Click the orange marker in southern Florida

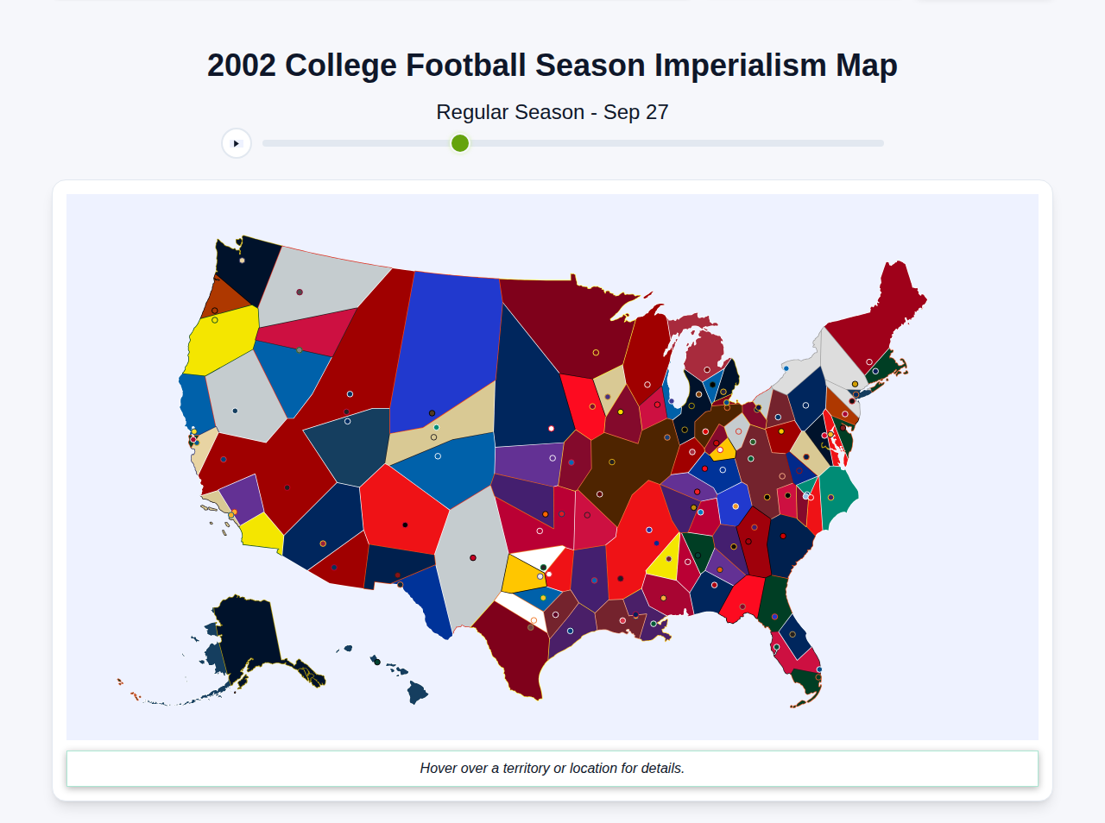click(x=818, y=677)
